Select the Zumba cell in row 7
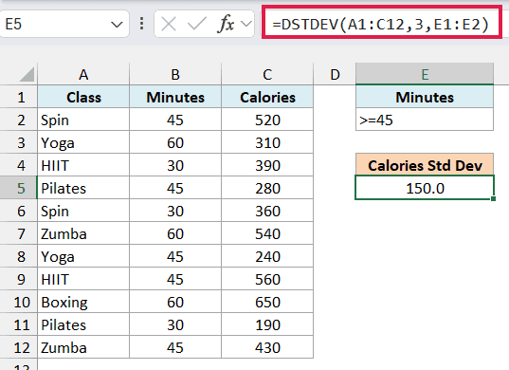Screen dimensions: 509x370 (83, 233)
